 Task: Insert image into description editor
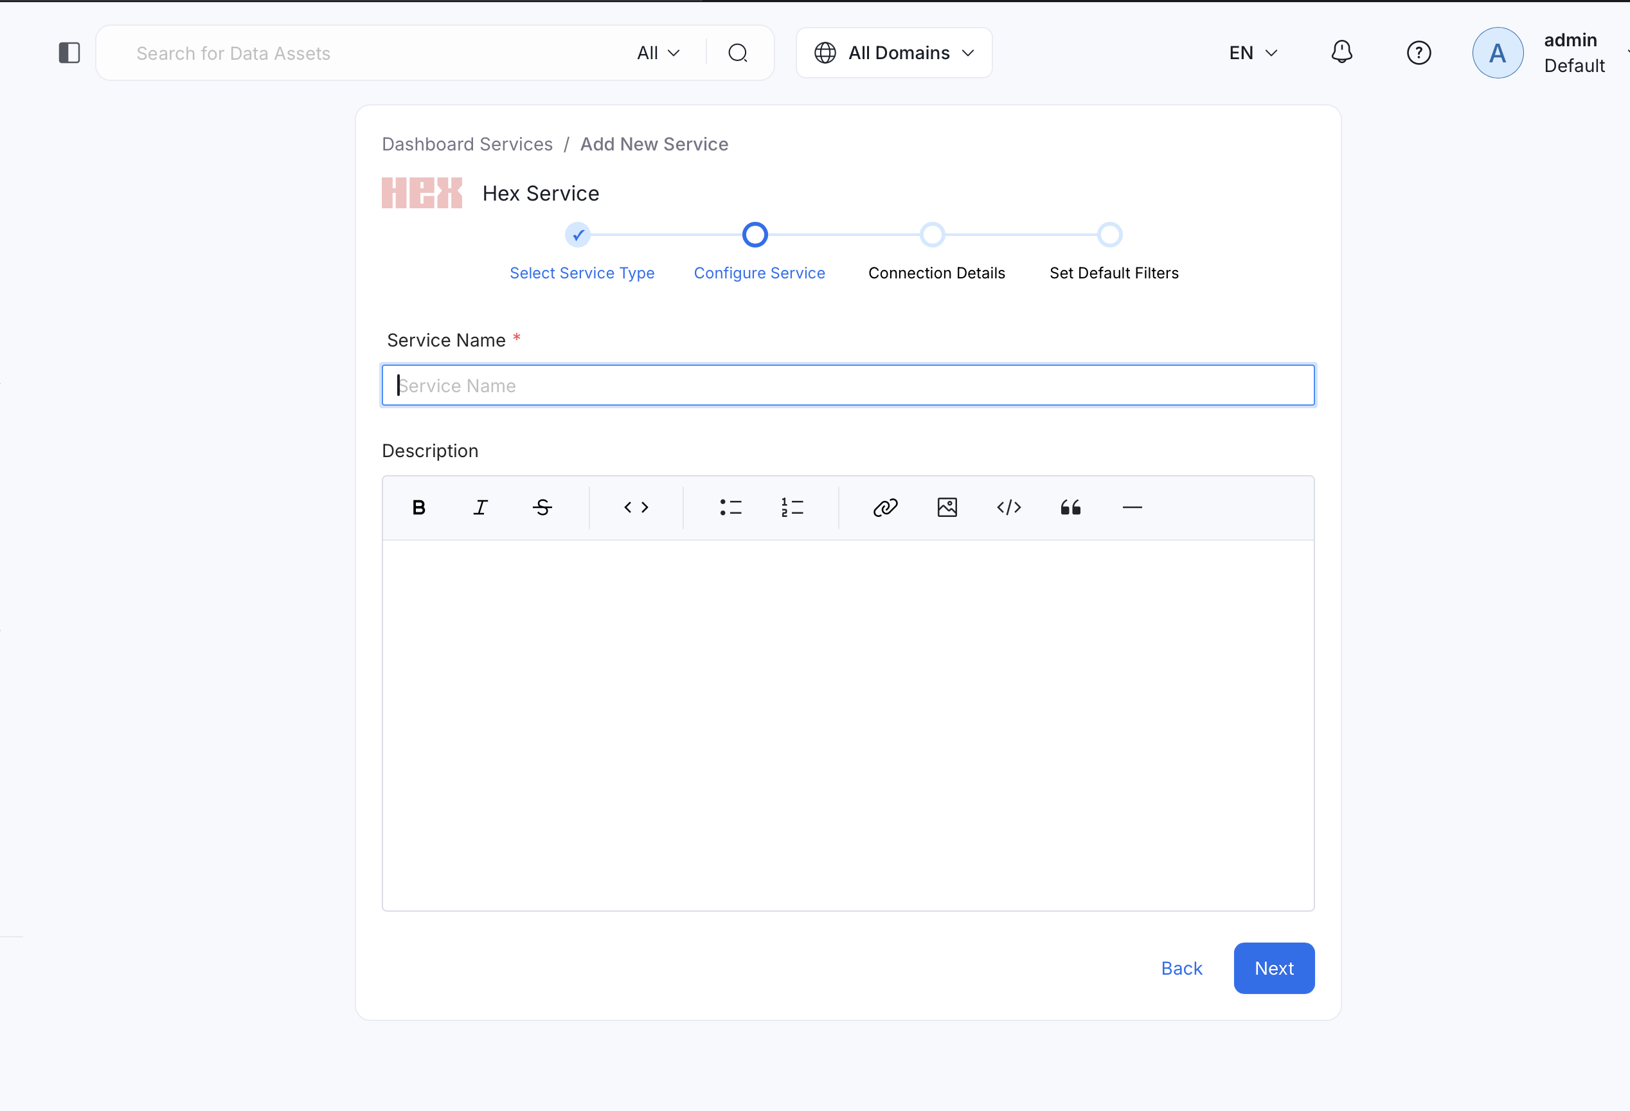pos(947,507)
